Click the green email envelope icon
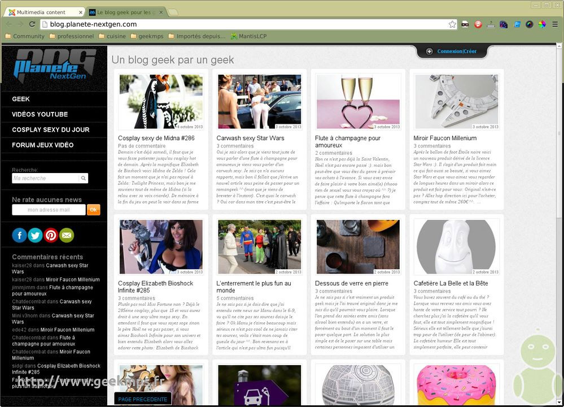The height and width of the screenshot is (407, 564). [x=67, y=235]
